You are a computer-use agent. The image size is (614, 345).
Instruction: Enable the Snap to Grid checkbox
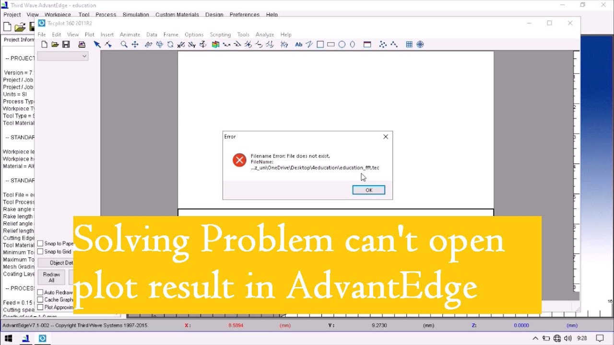click(x=40, y=252)
